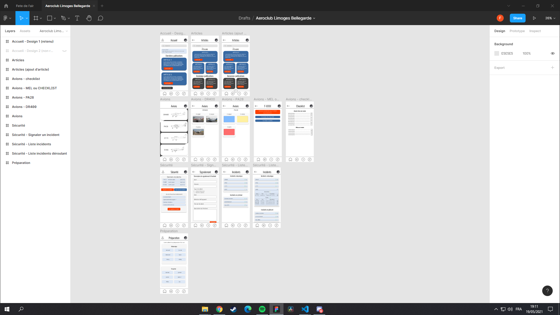This screenshot has height=315, width=560.
Task: Switch to the Prototype tab
Action: pyautogui.click(x=517, y=31)
